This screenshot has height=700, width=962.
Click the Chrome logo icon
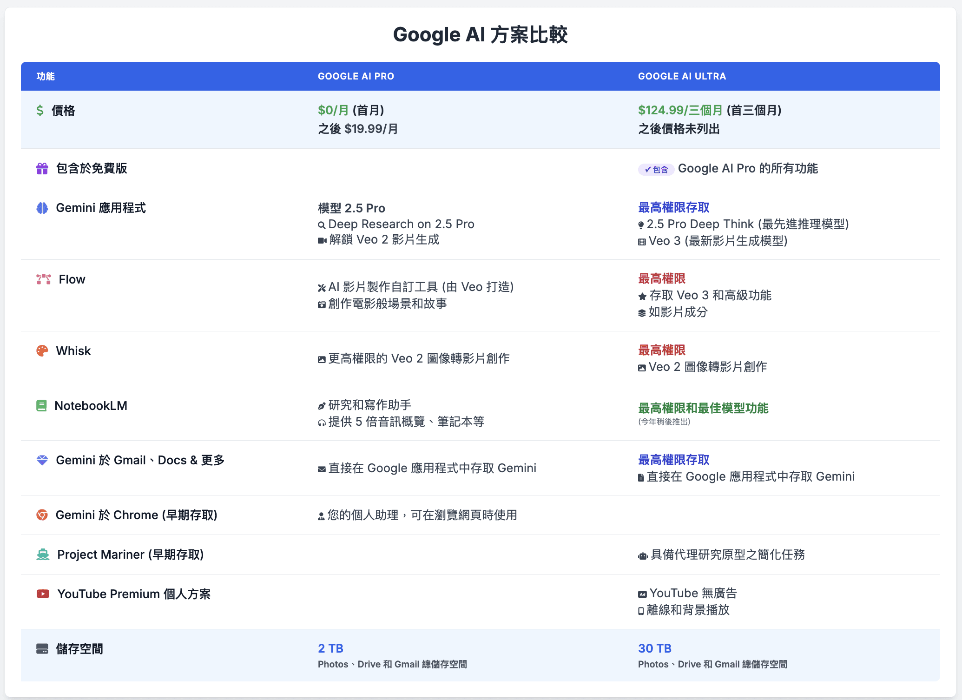(42, 515)
